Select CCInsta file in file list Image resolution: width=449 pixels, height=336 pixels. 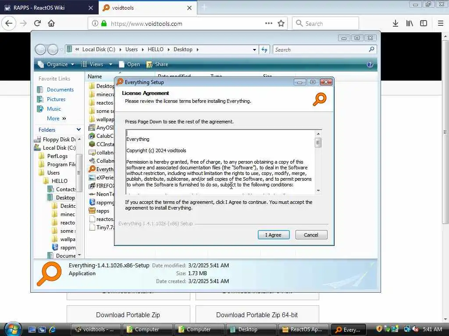click(102, 144)
